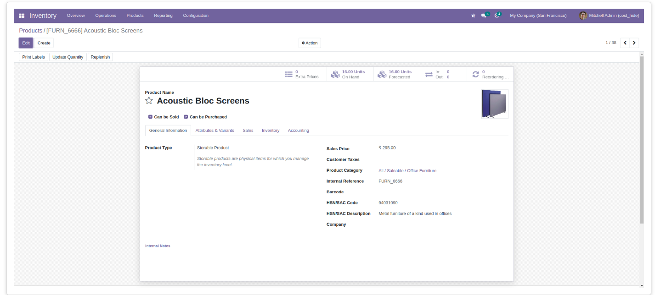Open the Operations menu
Viewport: 655px width, 295px height.
point(106,16)
